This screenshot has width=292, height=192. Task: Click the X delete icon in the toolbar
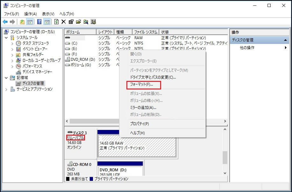[64, 22]
